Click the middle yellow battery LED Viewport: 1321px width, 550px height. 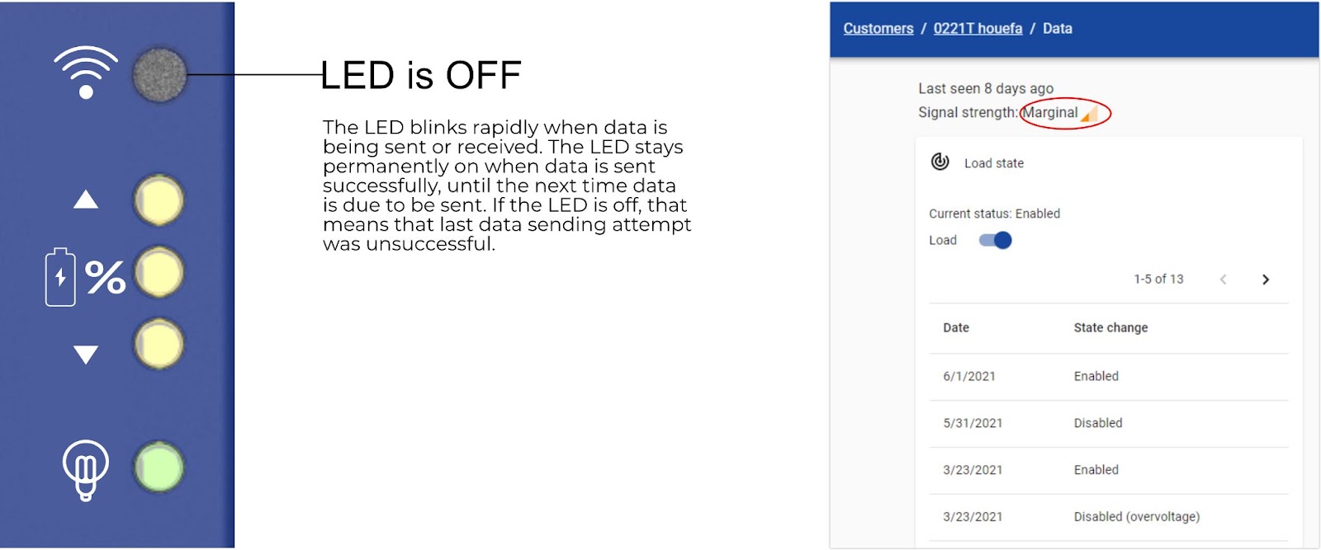159,272
